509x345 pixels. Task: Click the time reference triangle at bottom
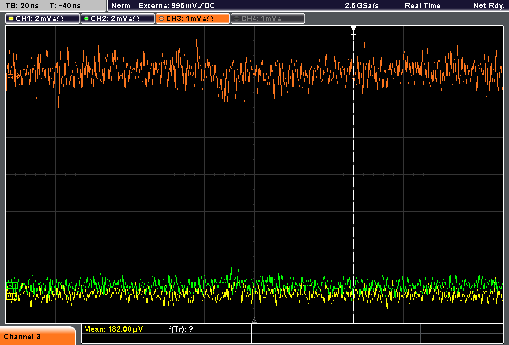(x=254, y=320)
